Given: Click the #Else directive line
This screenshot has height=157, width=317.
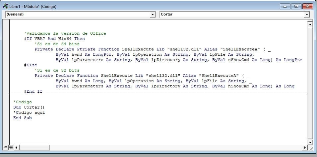Looking at the screenshot, I should pos(31,65).
